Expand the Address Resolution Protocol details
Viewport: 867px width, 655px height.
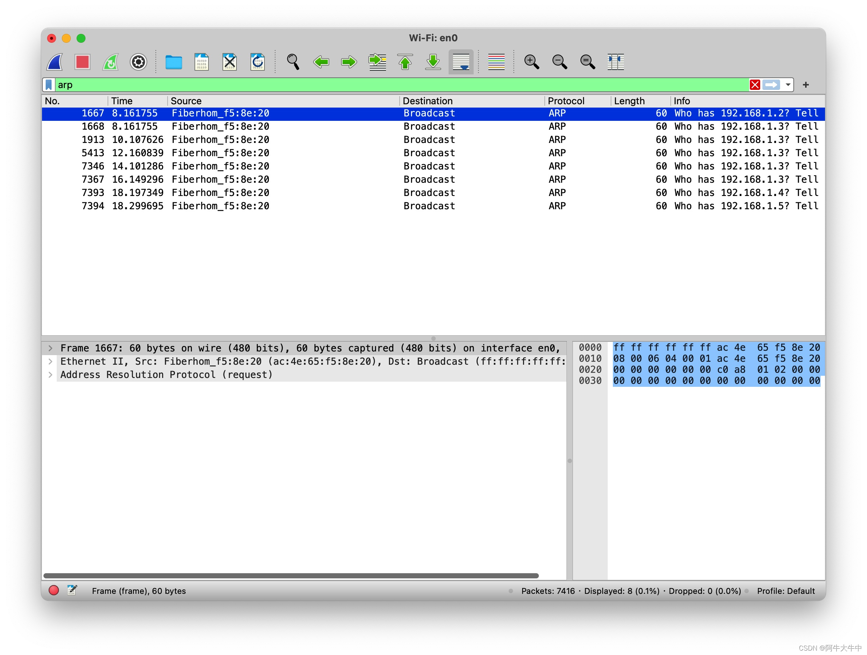point(50,375)
